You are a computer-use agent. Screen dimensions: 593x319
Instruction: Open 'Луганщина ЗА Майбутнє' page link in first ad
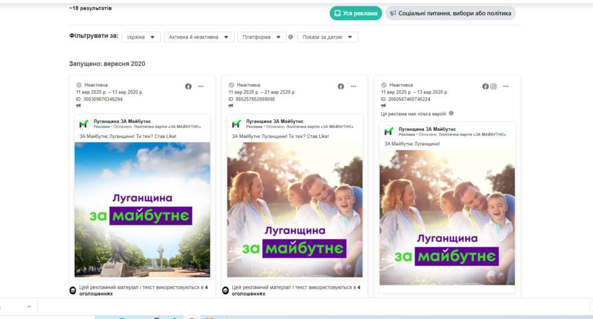click(122, 122)
